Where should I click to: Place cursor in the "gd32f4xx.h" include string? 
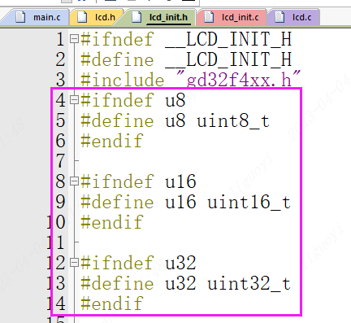click(x=238, y=80)
